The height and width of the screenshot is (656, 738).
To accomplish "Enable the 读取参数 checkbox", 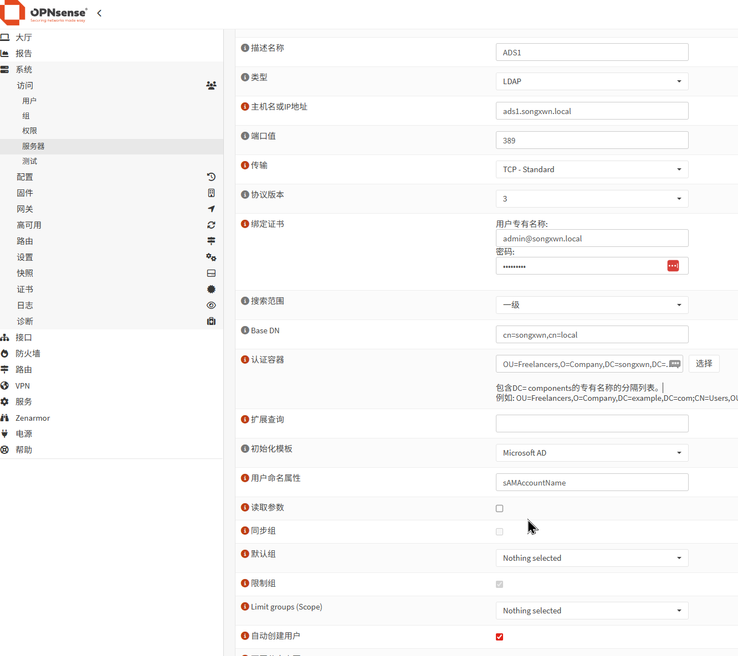I will coord(499,509).
